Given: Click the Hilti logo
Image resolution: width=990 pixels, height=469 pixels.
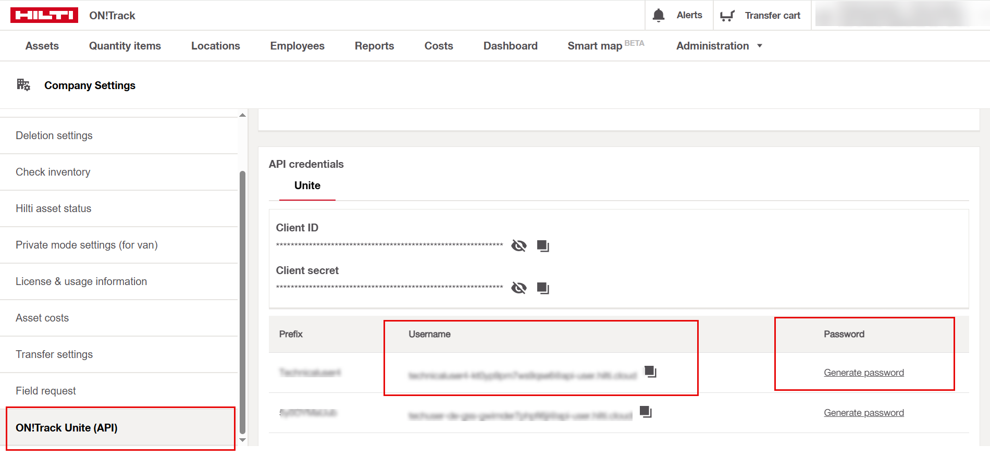Looking at the screenshot, I should point(44,15).
